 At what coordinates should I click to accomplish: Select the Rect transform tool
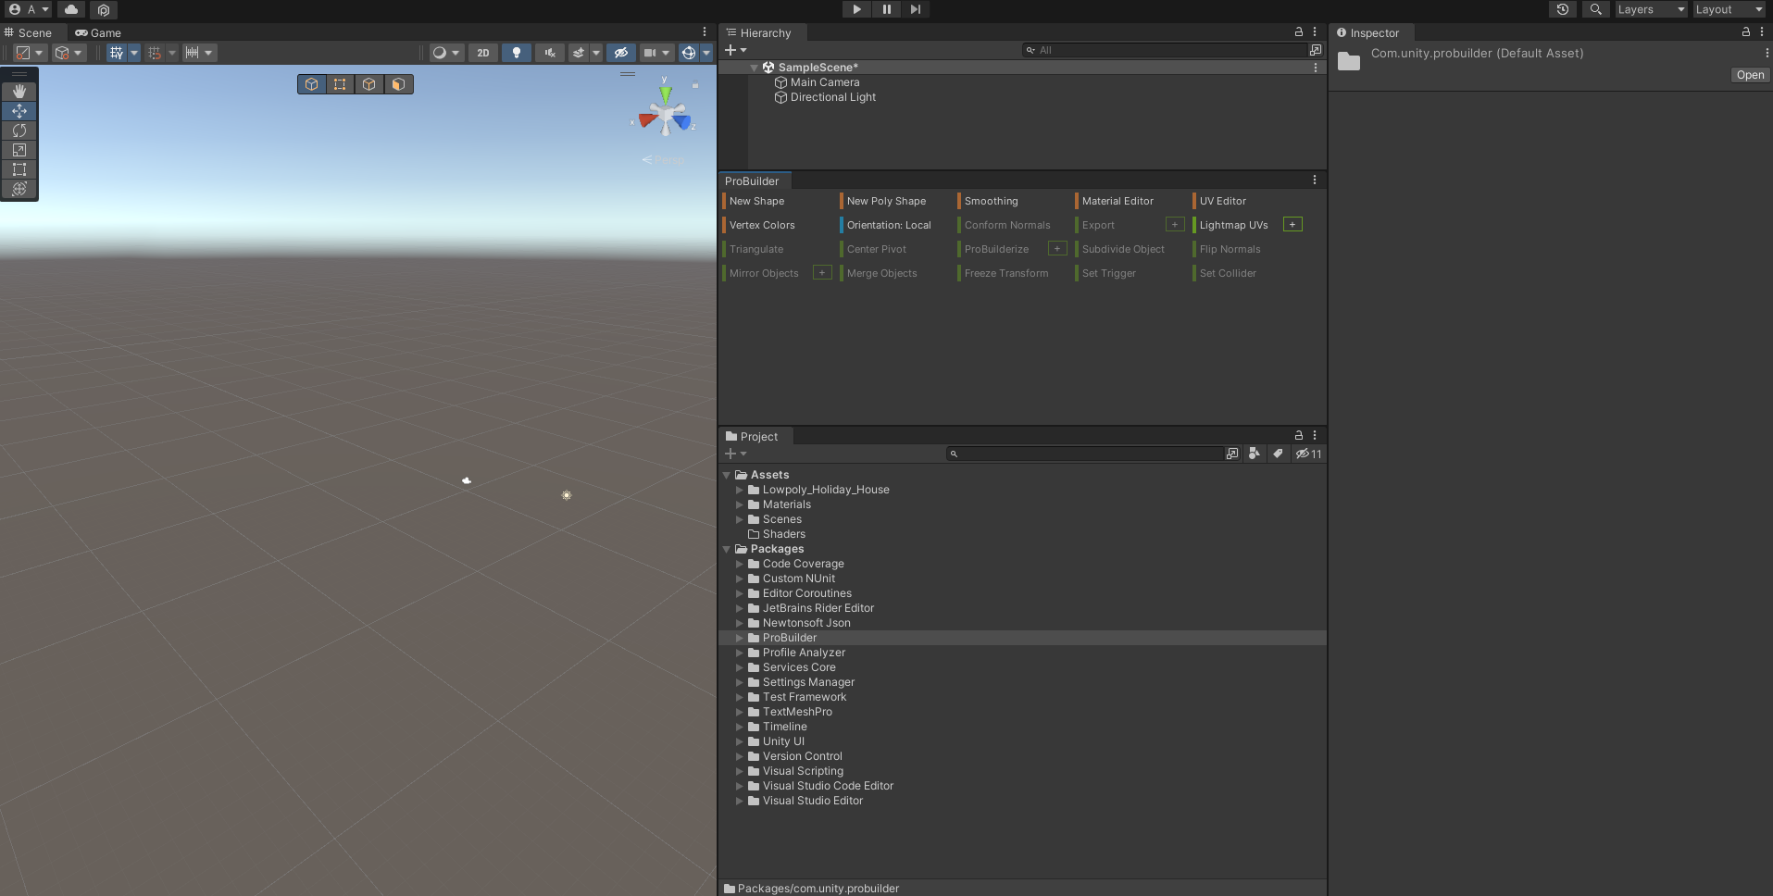(x=19, y=169)
